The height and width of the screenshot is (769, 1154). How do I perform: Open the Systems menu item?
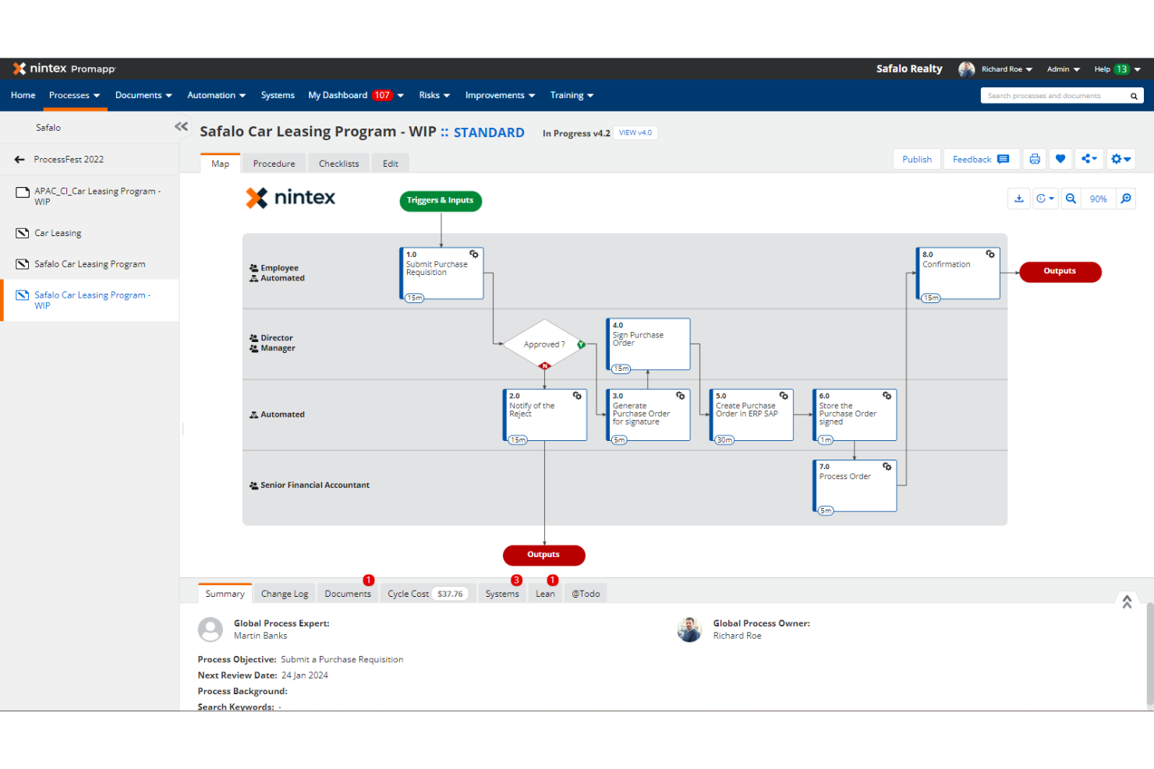(x=278, y=95)
